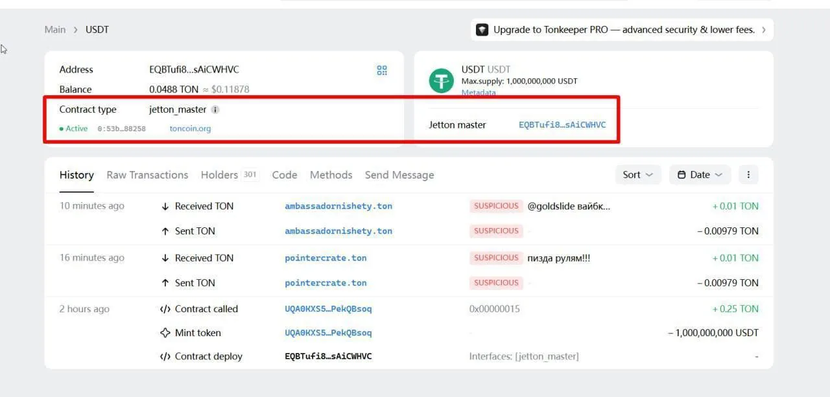Click the – 1,000,000,000 USDT amount
Screen dimensions: 830x397
click(713, 333)
